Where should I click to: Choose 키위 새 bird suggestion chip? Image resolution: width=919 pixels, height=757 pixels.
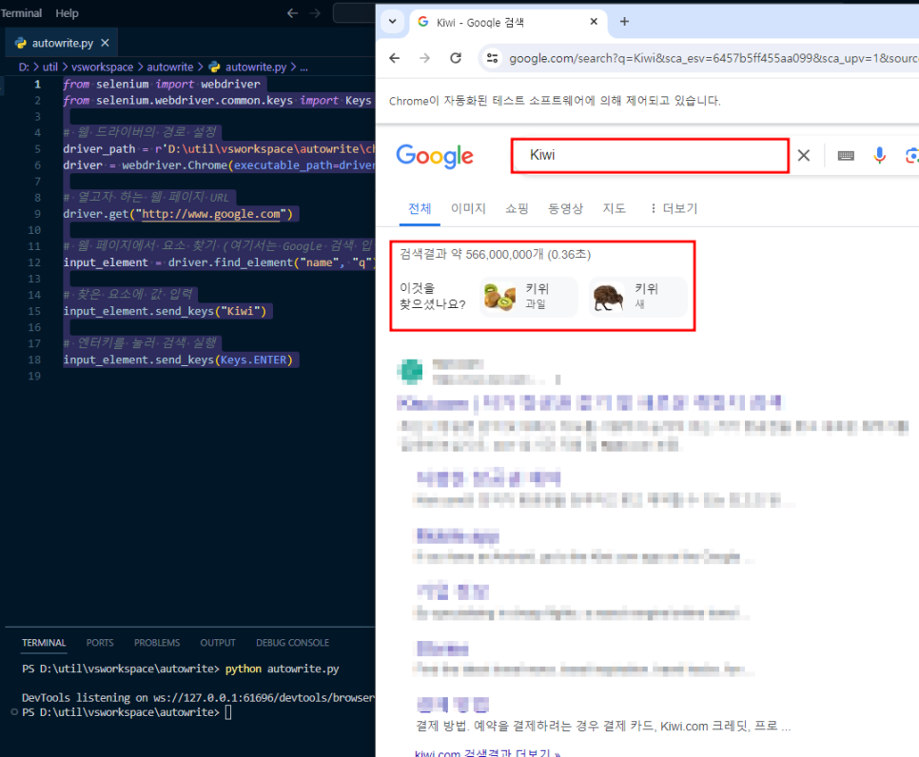[x=637, y=297]
